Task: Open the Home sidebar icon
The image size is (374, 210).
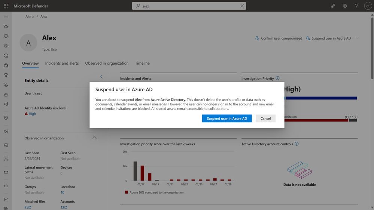Action: pyautogui.click(x=6, y=27)
